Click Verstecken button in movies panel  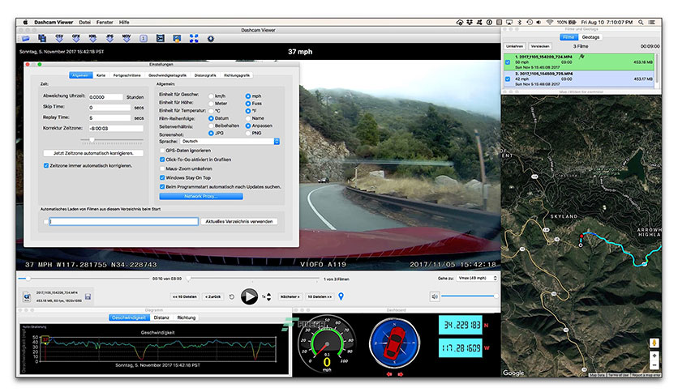539,46
